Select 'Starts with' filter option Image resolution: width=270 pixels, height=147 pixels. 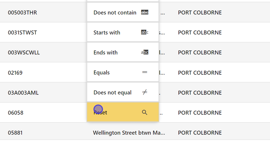click(x=107, y=32)
